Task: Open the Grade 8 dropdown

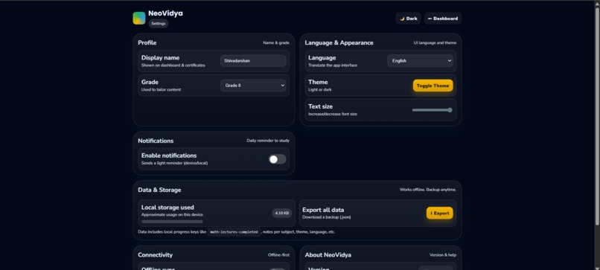Action: click(253, 86)
